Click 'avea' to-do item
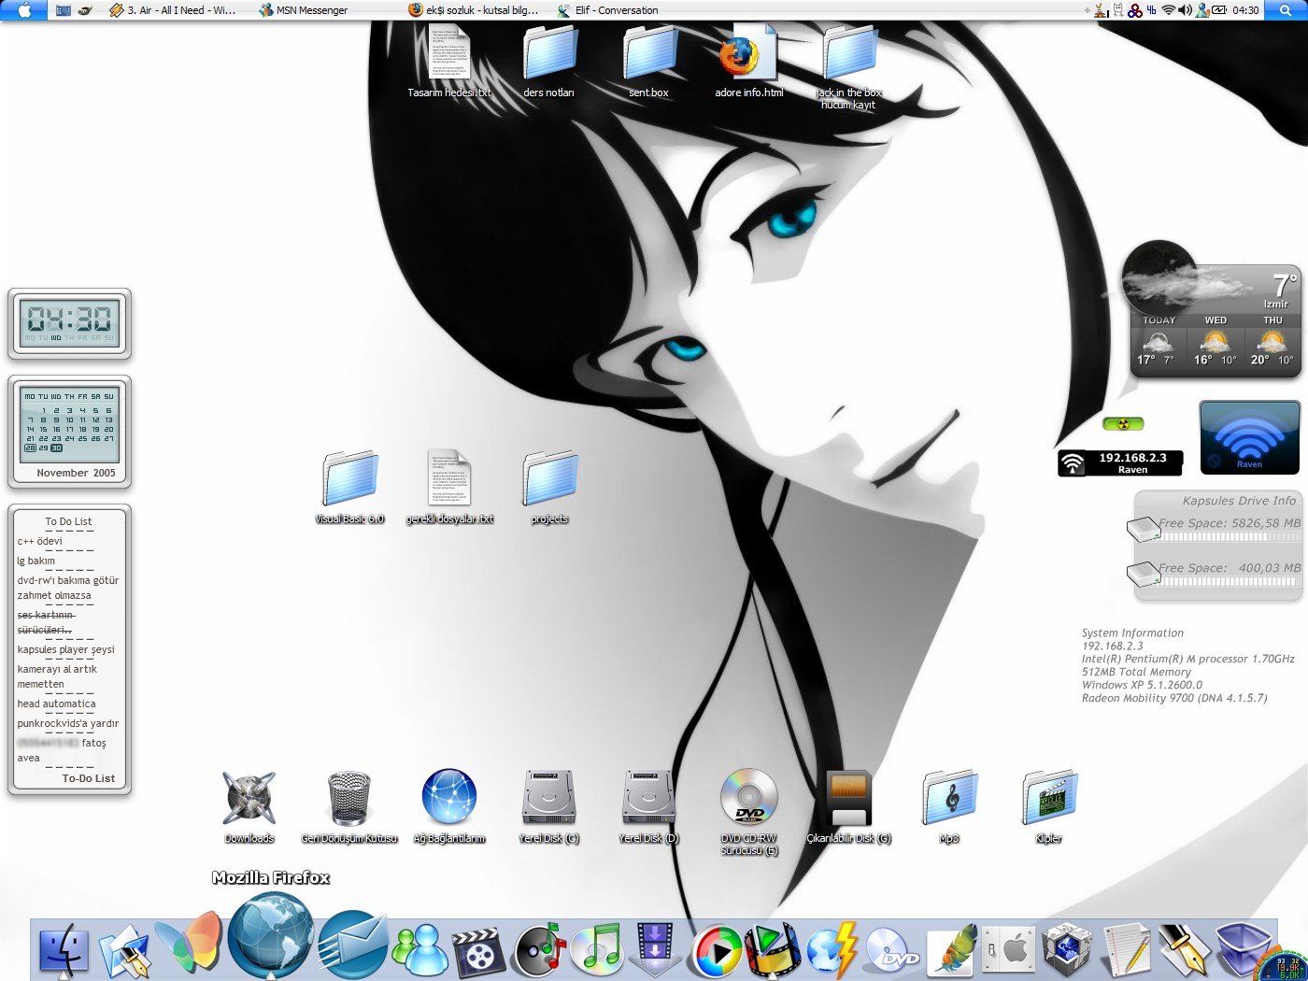The height and width of the screenshot is (981, 1308). [28, 758]
